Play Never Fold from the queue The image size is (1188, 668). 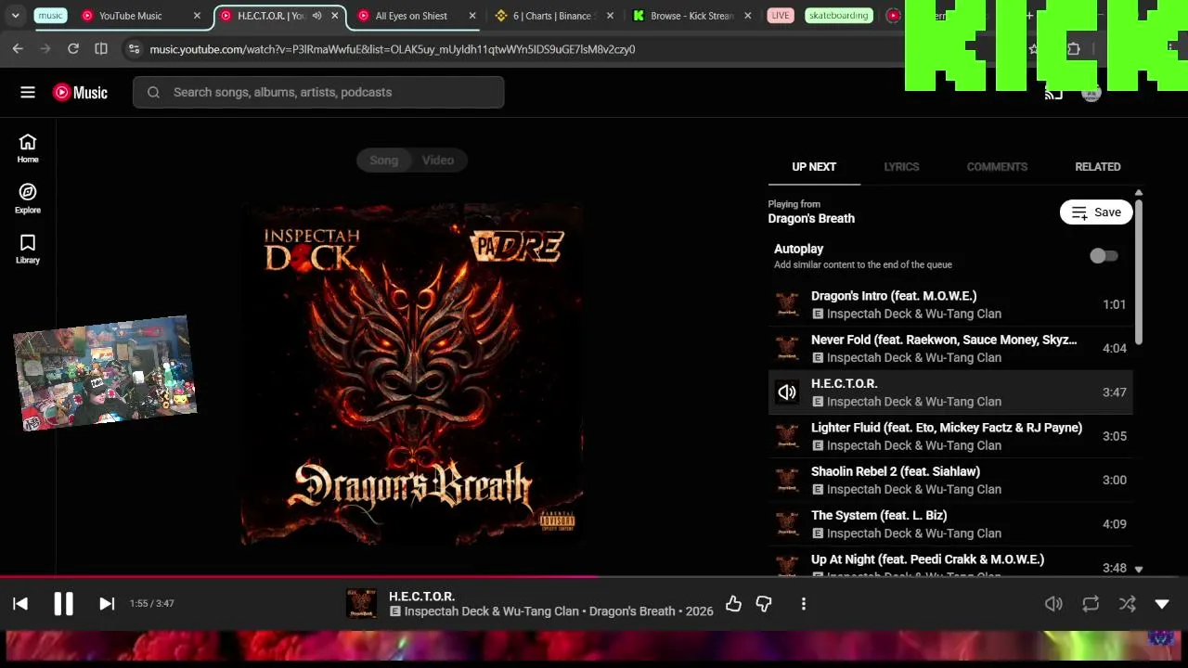(x=950, y=349)
